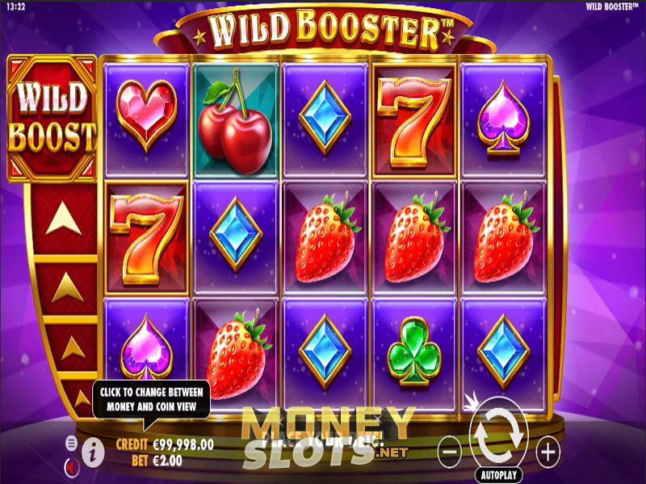The image size is (646, 484).
Task: Click the strawberry on the fifth reel
Action: tap(504, 238)
